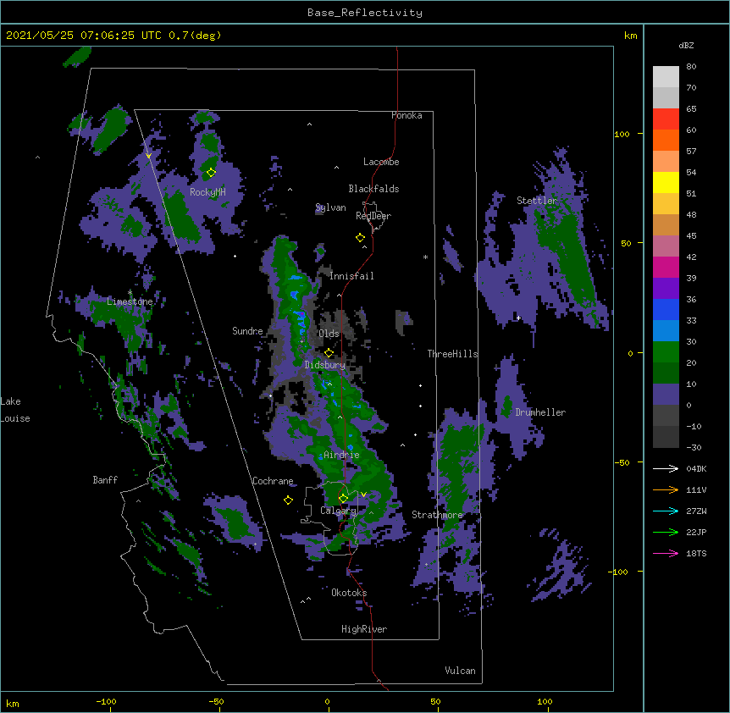Click the Sylvan city label

(x=330, y=207)
